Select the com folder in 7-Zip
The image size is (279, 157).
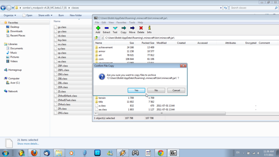[101, 59]
